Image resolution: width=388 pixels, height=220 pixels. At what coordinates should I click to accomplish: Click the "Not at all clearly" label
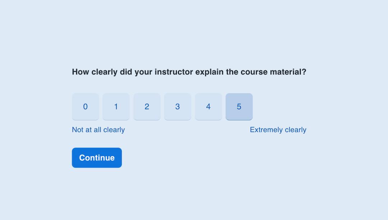[x=98, y=130]
